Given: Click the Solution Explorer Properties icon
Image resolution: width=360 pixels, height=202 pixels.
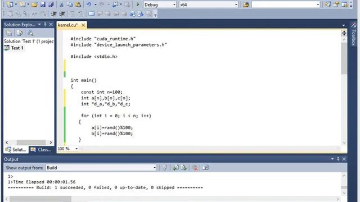Looking at the screenshot, I should click(9, 33).
